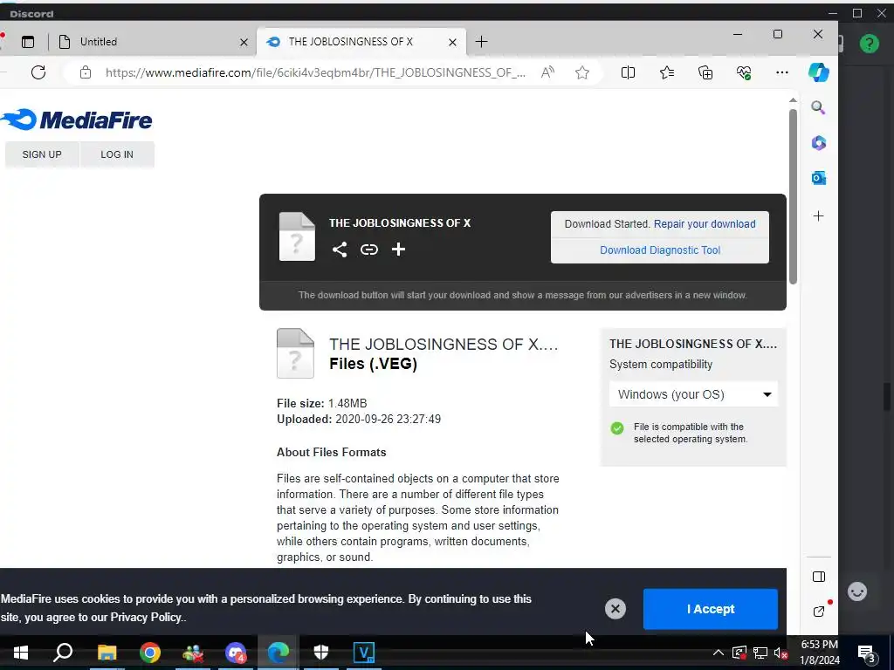Share the JOBLOSINGNESS OF X file
Screen dimensions: 894x670
(340, 249)
